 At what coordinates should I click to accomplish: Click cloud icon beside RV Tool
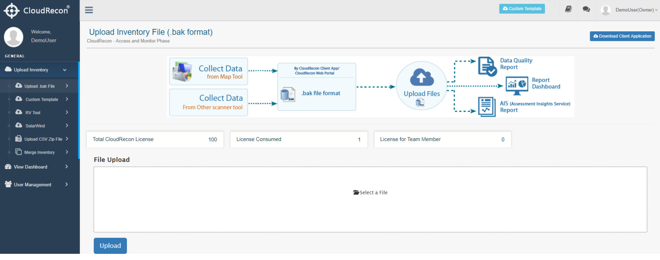click(x=19, y=112)
